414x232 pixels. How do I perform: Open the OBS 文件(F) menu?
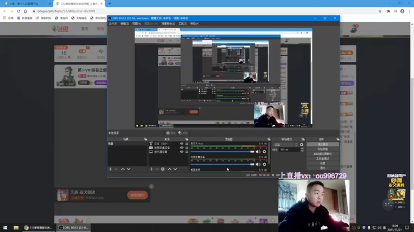[x=113, y=24]
